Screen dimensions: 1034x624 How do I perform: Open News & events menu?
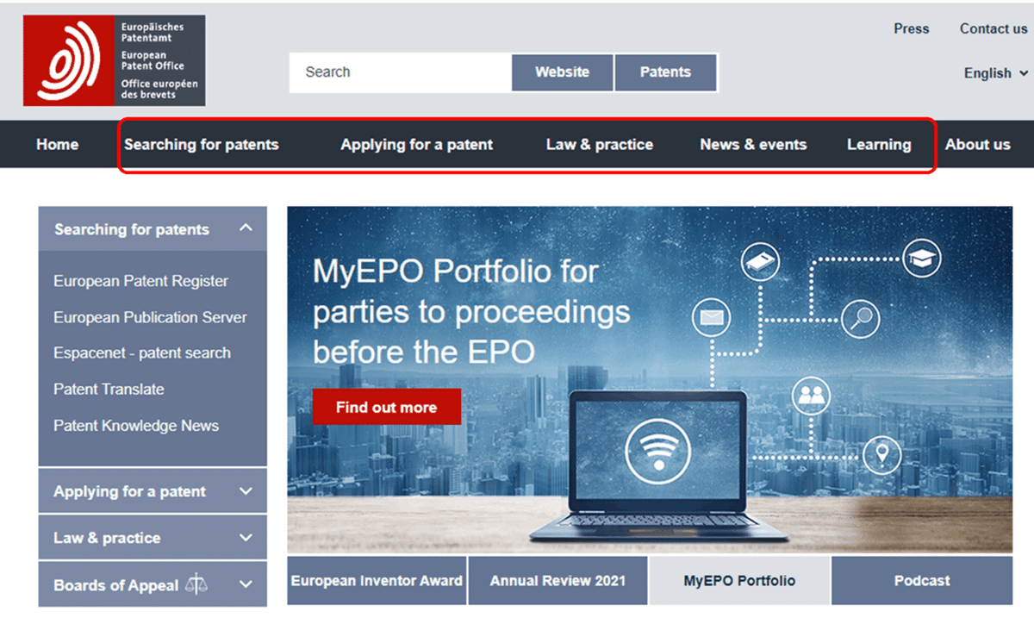coord(754,144)
